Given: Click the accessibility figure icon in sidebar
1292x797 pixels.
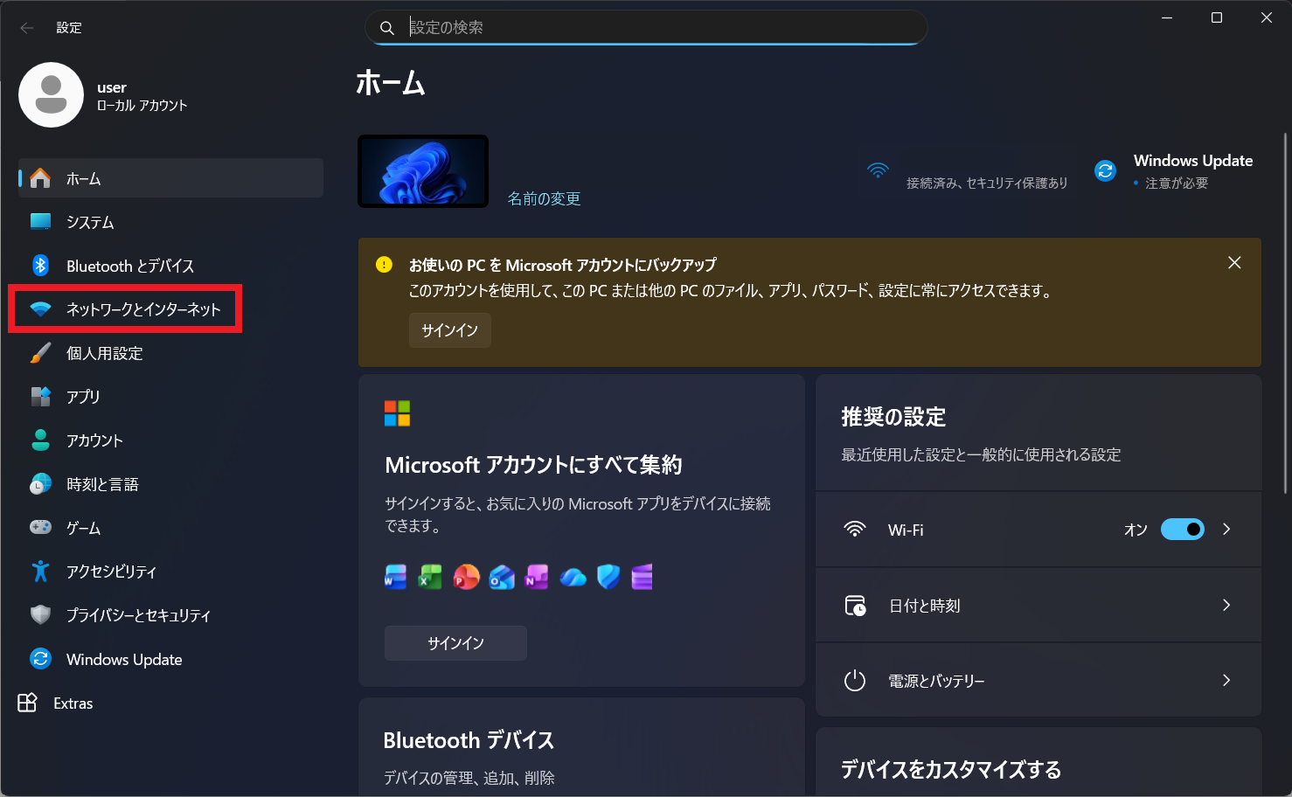Looking at the screenshot, I should coord(40,572).
